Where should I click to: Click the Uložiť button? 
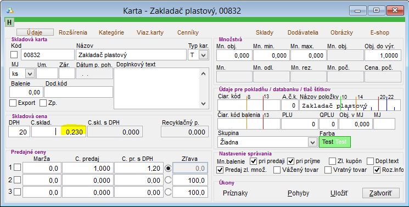tap(339, 193)
